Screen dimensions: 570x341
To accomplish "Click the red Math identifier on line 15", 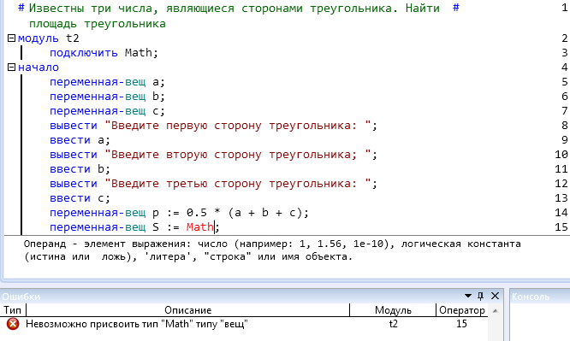I will (x=200, y=227).
